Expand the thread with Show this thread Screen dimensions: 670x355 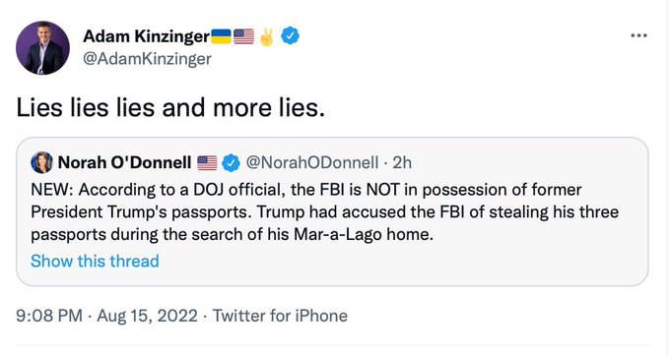click(x=95, y=262)
